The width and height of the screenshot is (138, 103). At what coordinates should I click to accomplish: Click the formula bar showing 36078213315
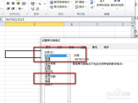(x=67, y=20)
